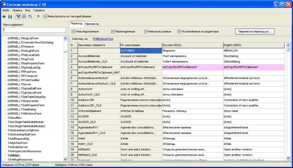Click the hierarchy structure toolbar icon
This screenshot has height=168, width=293.
click(24, 17)
